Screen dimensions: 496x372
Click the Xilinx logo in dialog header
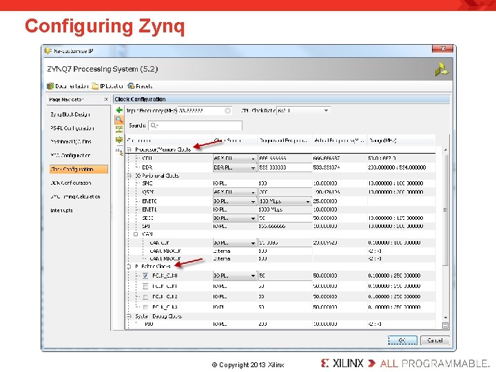coord(442,70)
